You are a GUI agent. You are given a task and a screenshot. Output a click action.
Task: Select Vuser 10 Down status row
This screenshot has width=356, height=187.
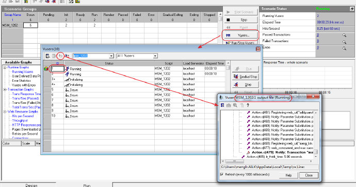109,116
